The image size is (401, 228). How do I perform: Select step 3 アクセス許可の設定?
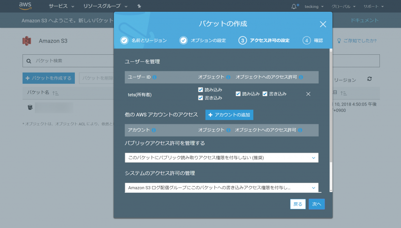(264, 40)
